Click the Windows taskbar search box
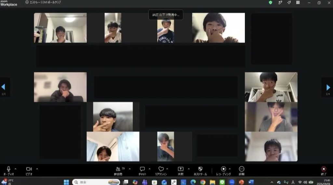Viewport: 333px width, 185px height. click(x=96, y=182)
